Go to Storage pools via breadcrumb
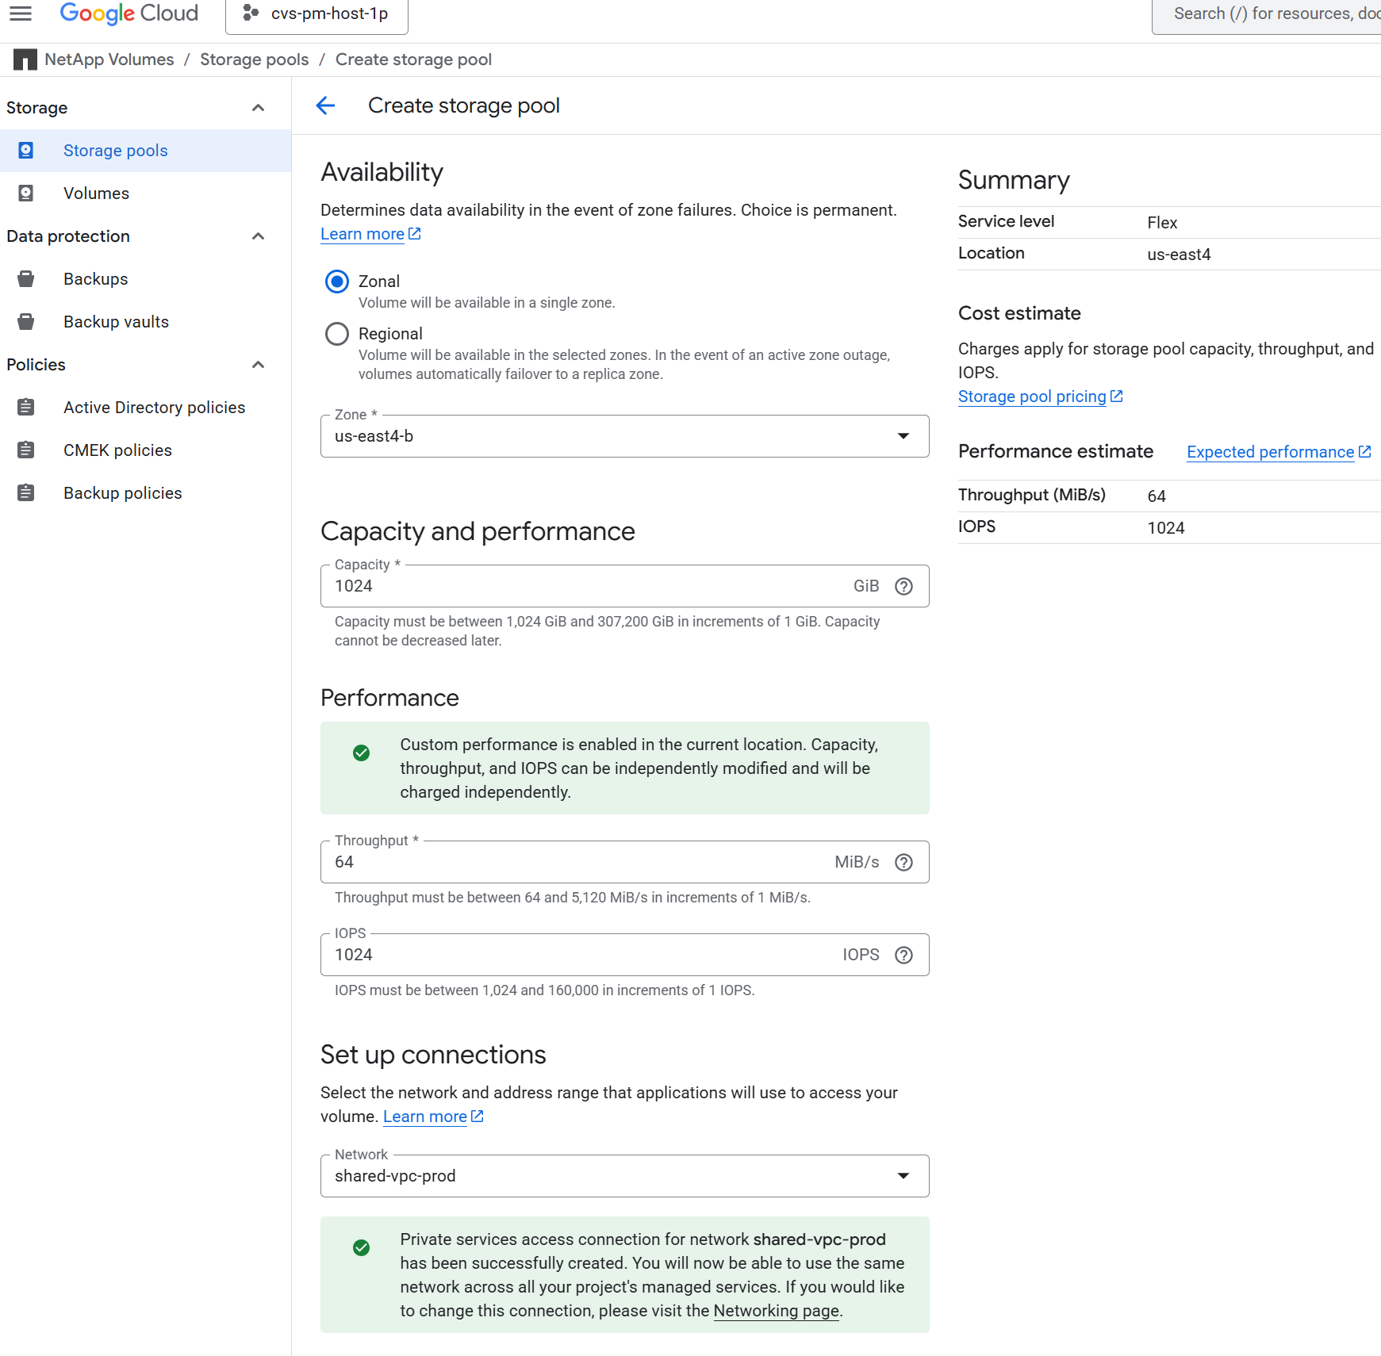Image resolution: width=1381 pixels, height=1356 pixels. click(254, 59)
